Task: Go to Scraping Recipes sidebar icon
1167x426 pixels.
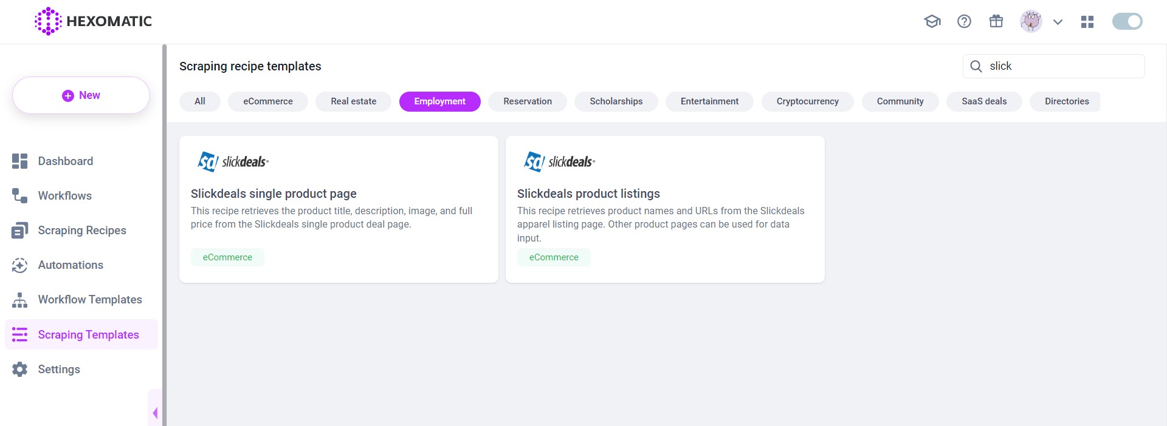Action: (x=19, y=231)
